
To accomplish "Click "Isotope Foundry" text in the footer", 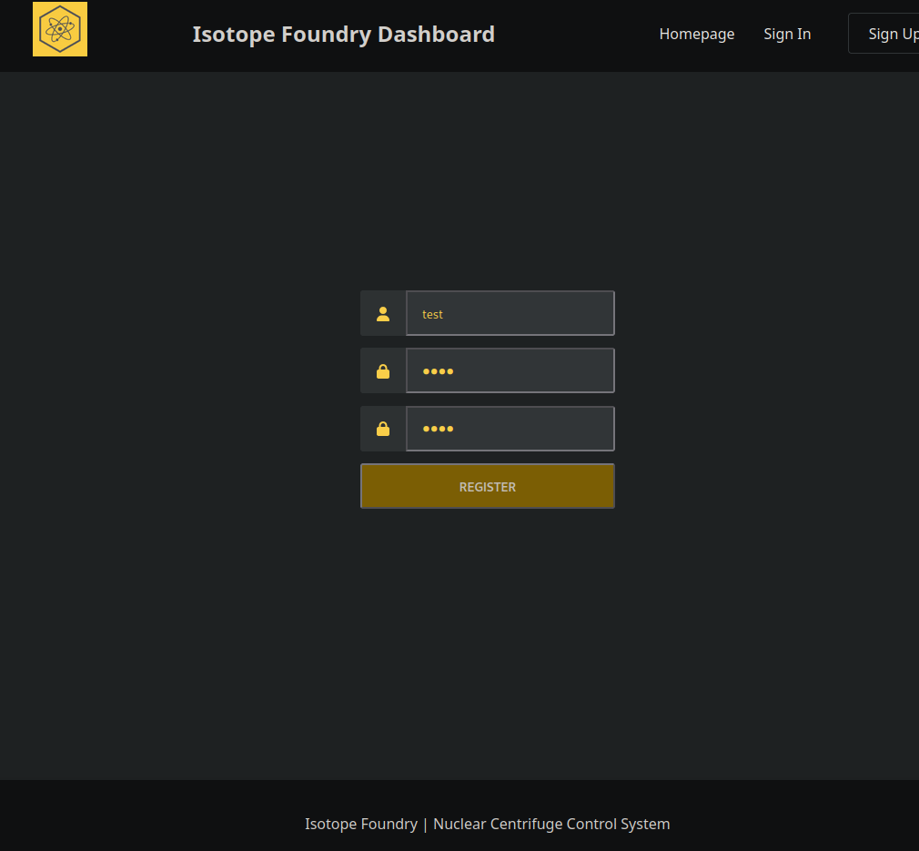I will pos(361,824).
